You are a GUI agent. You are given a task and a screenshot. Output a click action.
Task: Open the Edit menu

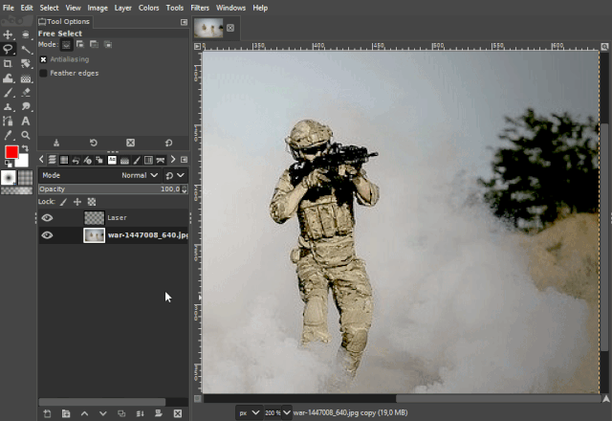[27, 8]
